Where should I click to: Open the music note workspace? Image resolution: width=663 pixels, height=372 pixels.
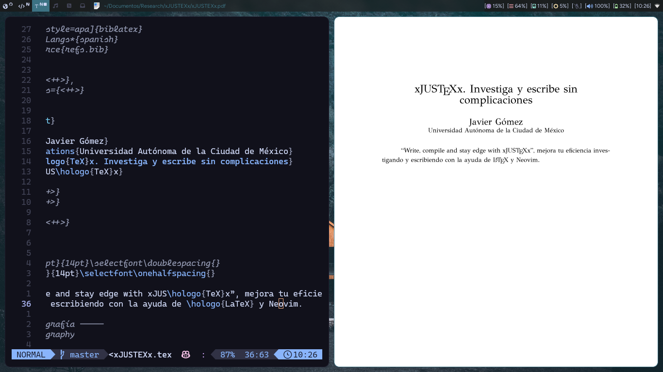click(x=56, y=6)
